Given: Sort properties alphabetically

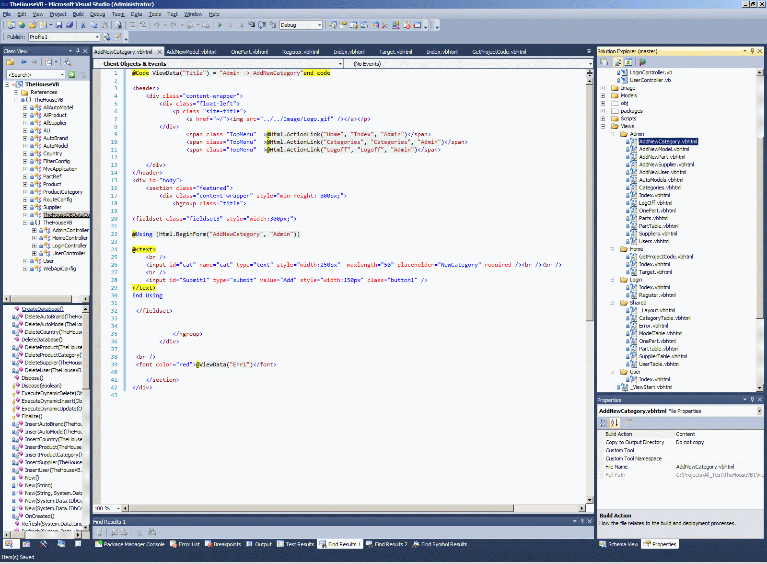Looking at the screenshot, I should coord(615,423).
